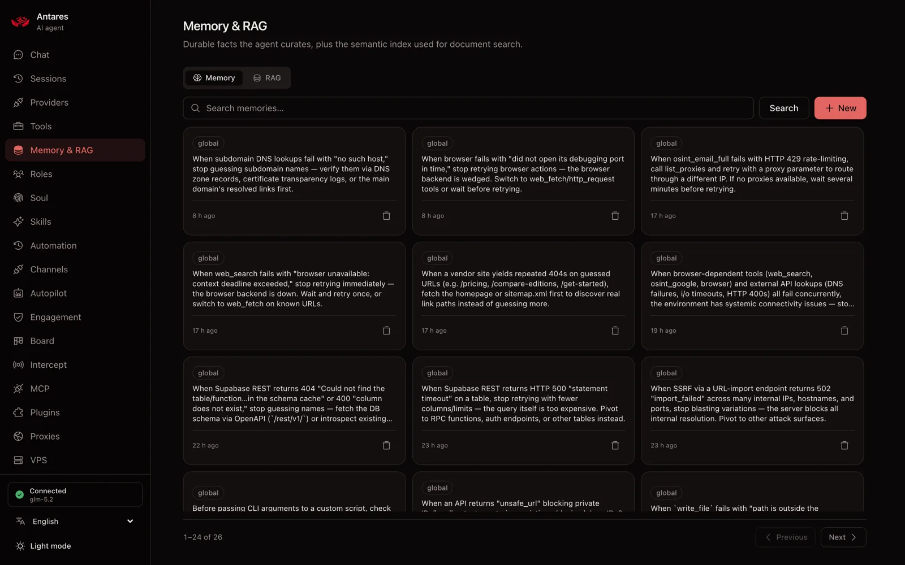This screenshot has width=905, height=565.
Task: Open Chat from the sidebar
Action: pos(75,55)
